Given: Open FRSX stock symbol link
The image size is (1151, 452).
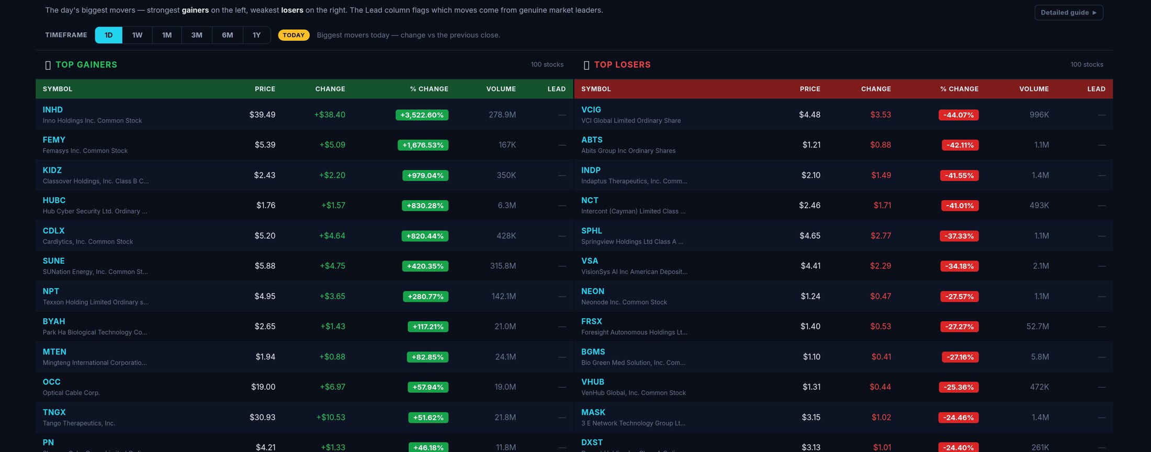Looking at the screenshot, I should 592,321.
